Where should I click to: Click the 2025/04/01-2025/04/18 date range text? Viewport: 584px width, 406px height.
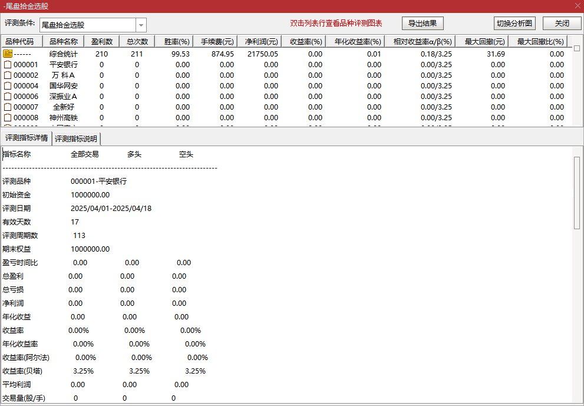point(111,209)
